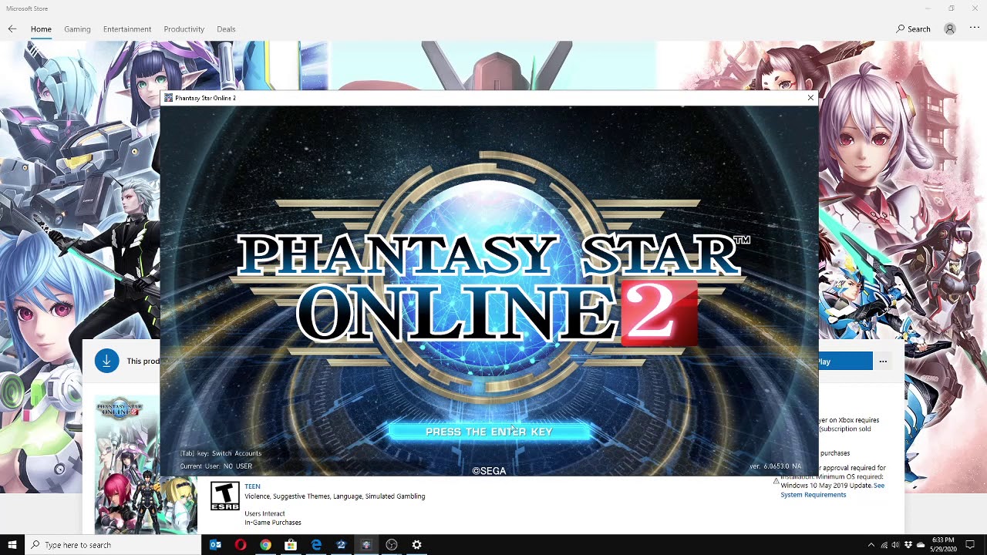Open Settings gear in the taskbar
The image size is (987, 555).
[416, 545]
